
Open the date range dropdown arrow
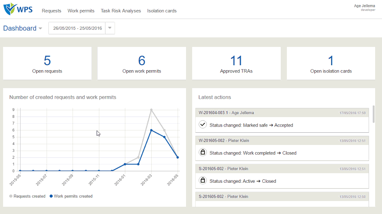110,28
